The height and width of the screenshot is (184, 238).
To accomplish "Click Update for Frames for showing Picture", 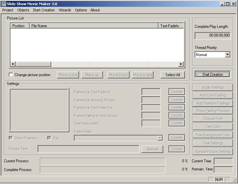I will (177, 100).
